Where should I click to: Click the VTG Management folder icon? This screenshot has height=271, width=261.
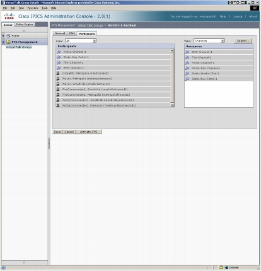[8, 42]
